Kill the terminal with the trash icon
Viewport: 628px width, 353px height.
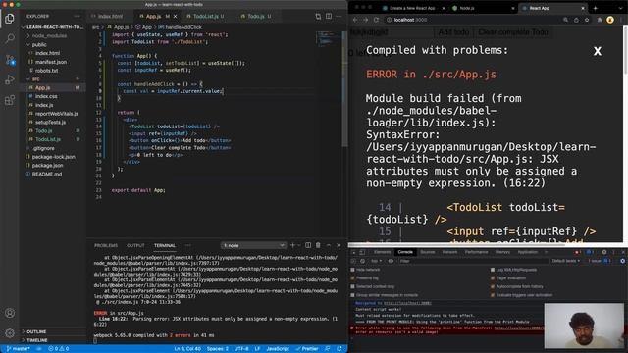tap(318, 245)
